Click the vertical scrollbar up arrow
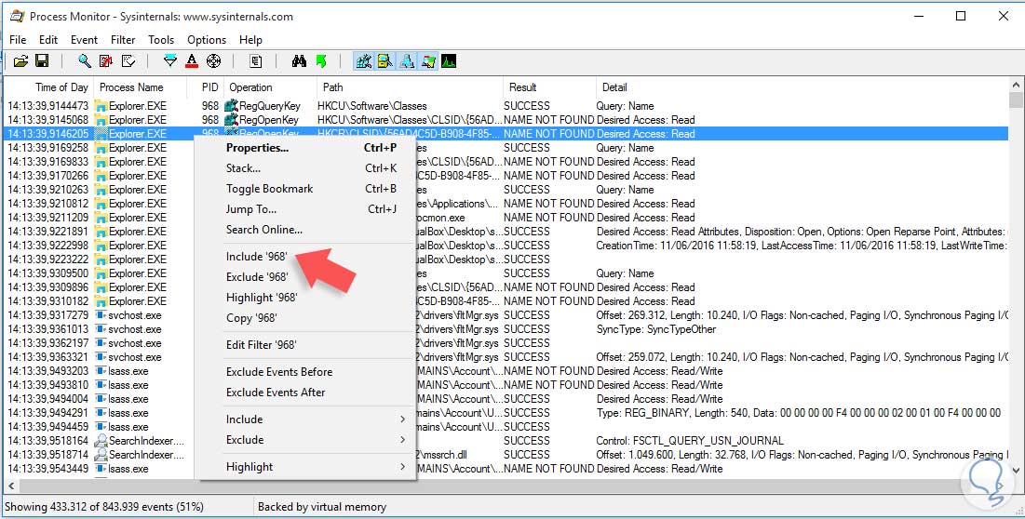1025x519 pixels. point(1016,86)
